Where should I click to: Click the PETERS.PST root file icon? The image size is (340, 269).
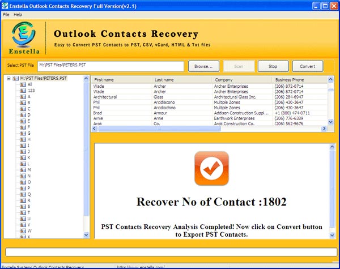[16, 79]
